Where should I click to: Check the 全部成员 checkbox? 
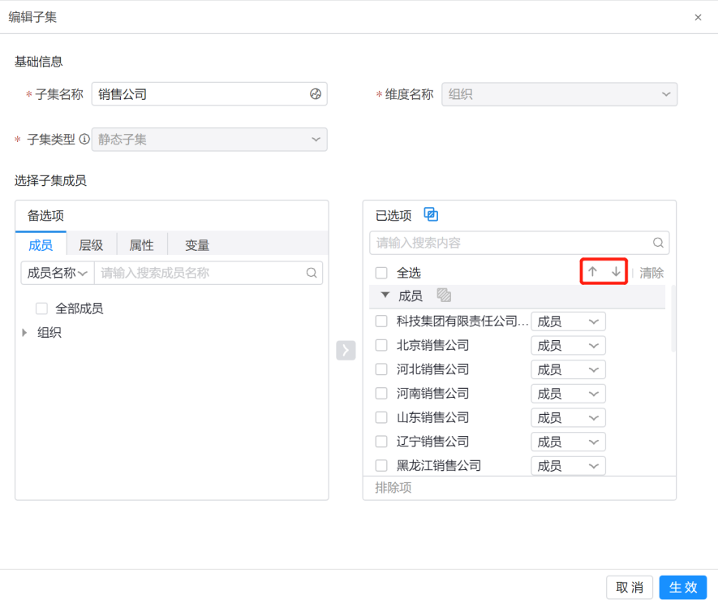coord(41,308)
